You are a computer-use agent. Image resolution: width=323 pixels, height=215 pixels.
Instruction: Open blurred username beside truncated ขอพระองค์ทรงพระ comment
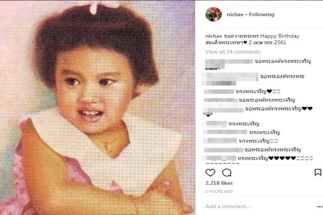pyautogui.click(x=230, y=76)
